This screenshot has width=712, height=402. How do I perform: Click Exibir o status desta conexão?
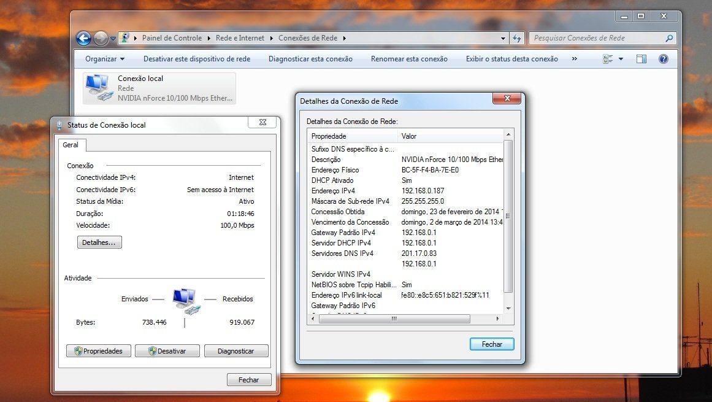(511, 59)
